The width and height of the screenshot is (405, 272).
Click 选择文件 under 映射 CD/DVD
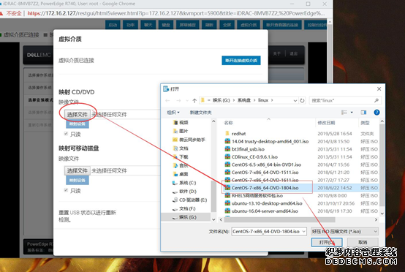(77, 114)
